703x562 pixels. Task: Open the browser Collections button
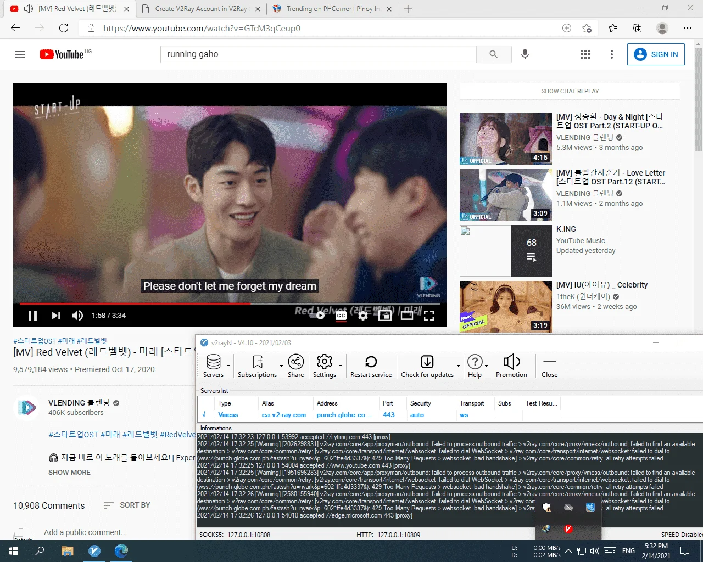click(x=637, y=28)
